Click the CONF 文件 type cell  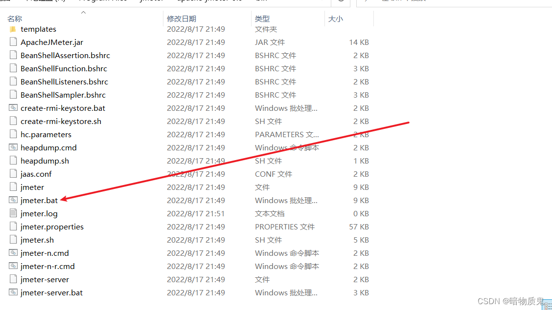274,174
